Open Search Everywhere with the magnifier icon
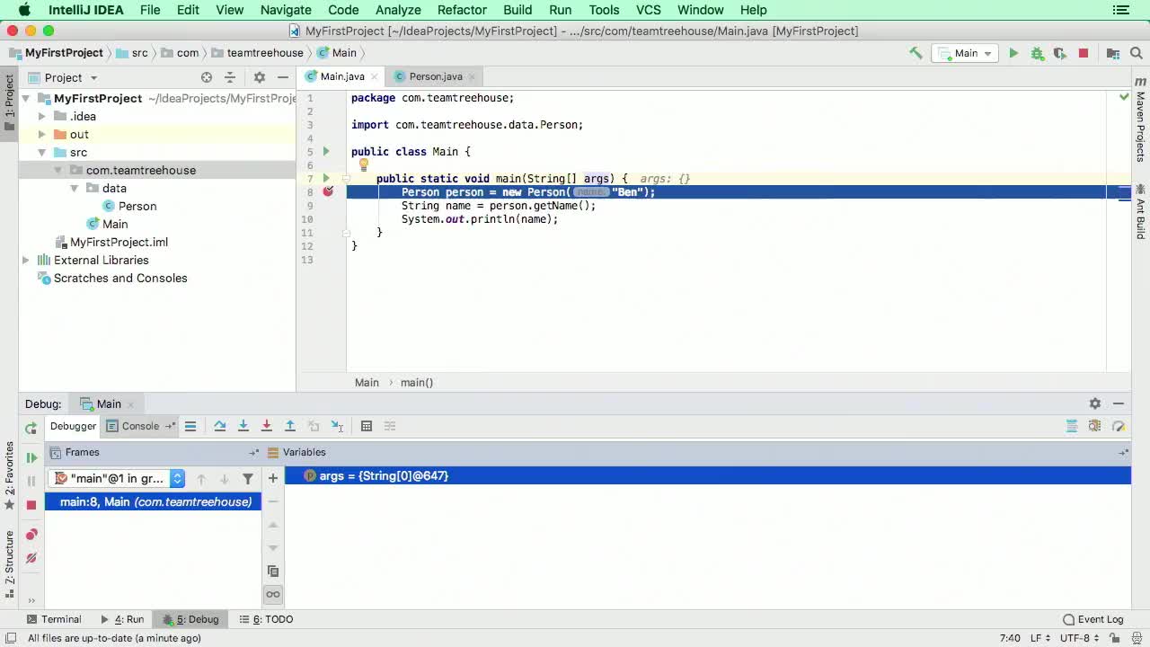Screen dimensions: 1150x647 click(1136, 53)
